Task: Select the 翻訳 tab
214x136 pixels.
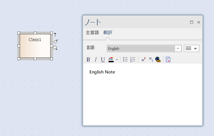Action: point(108,33)
